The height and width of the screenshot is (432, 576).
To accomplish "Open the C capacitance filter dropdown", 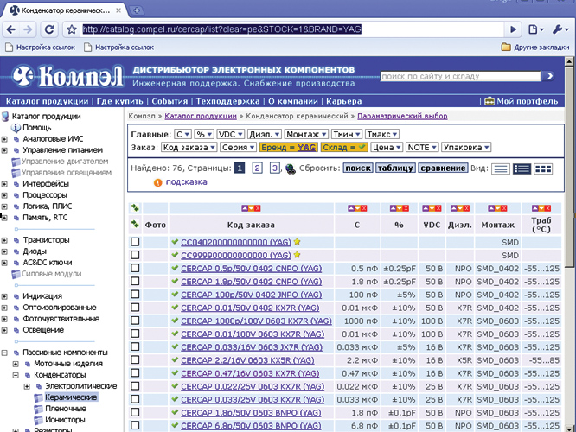I will [182, 134].
